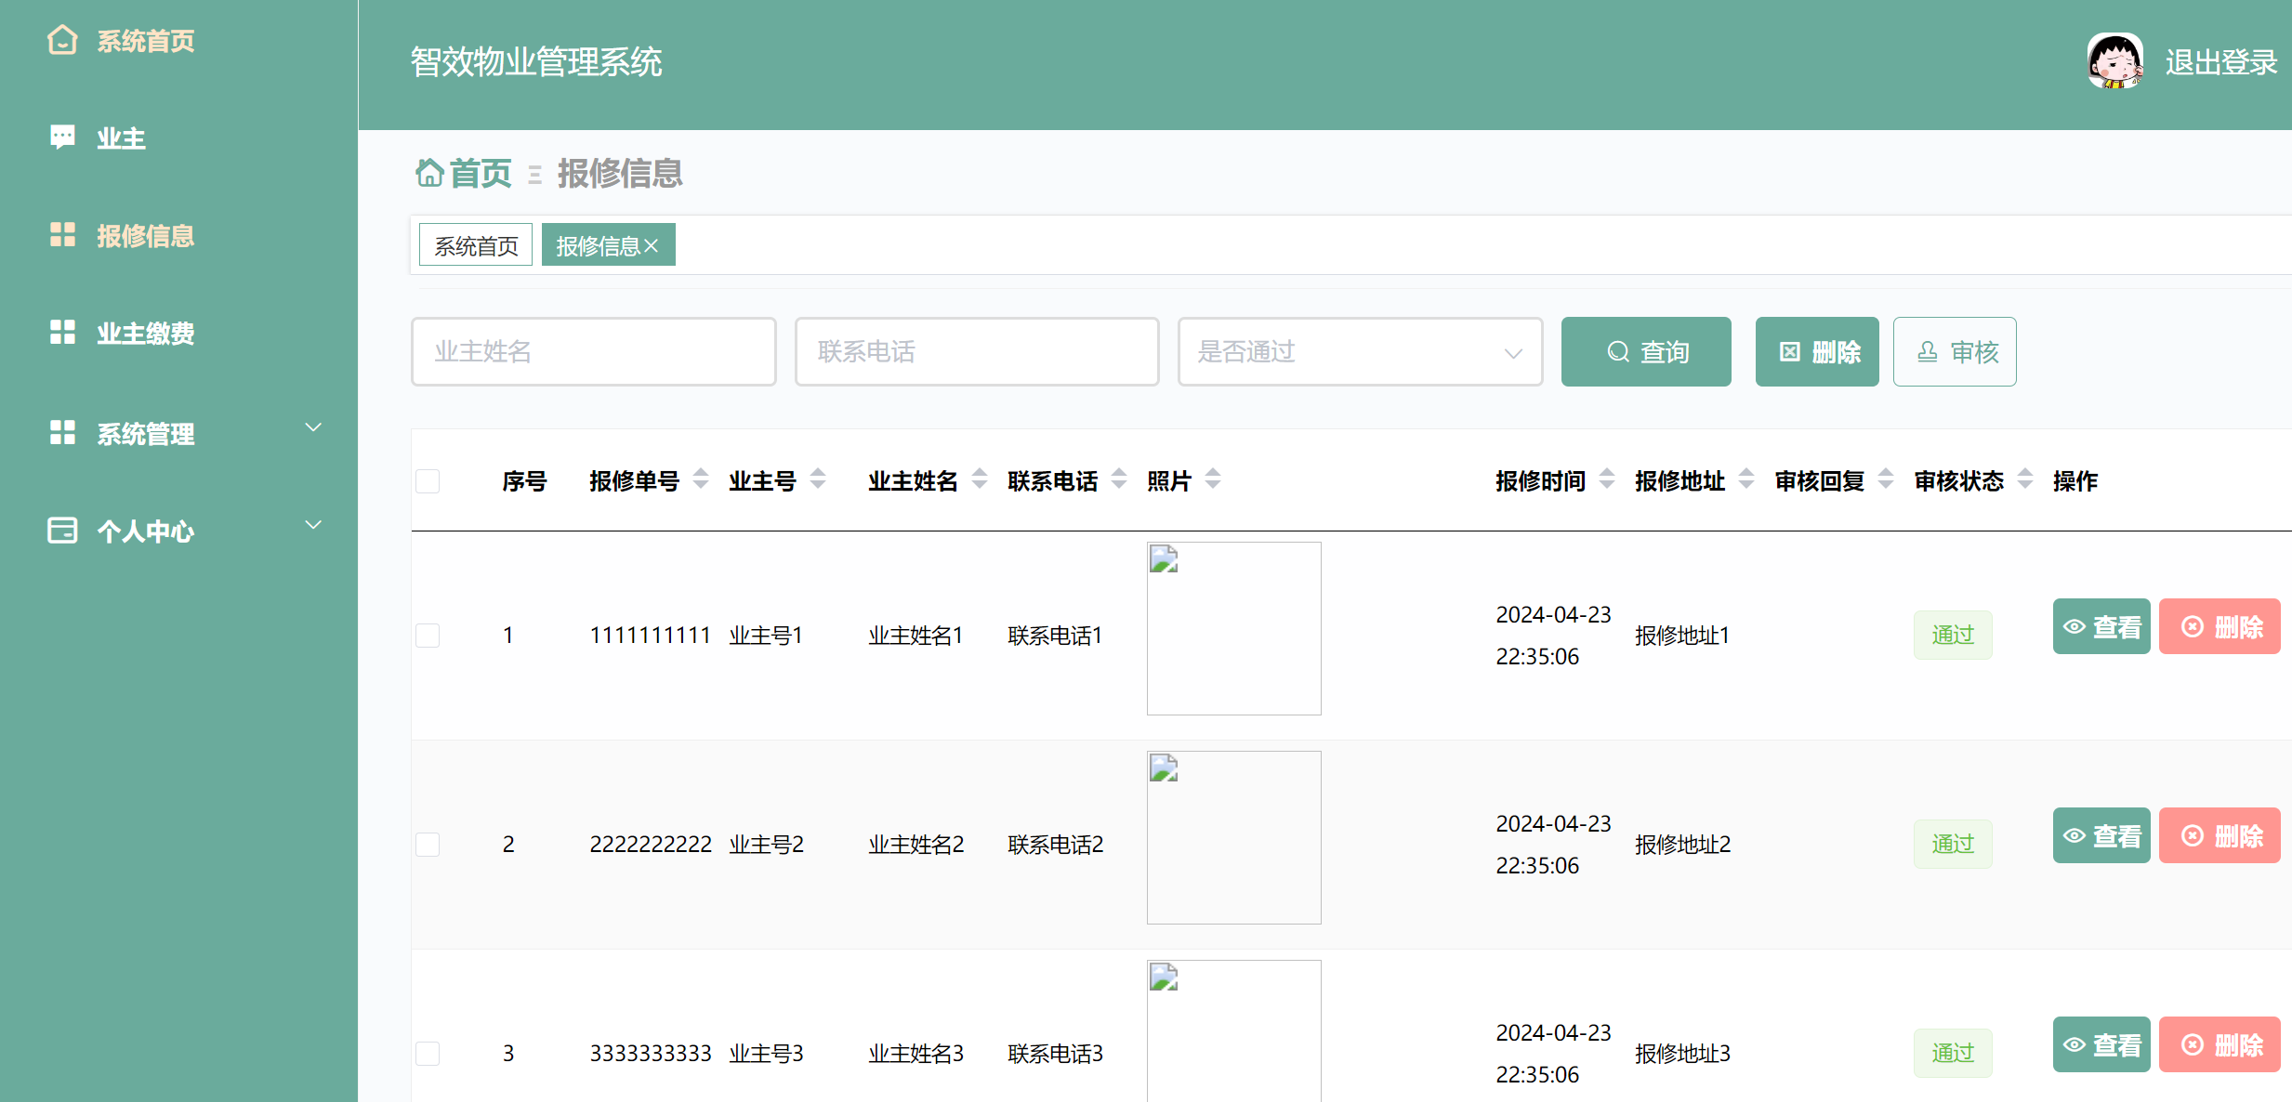Click 删除 for row 业主姓名3

click(2220, 1045)
